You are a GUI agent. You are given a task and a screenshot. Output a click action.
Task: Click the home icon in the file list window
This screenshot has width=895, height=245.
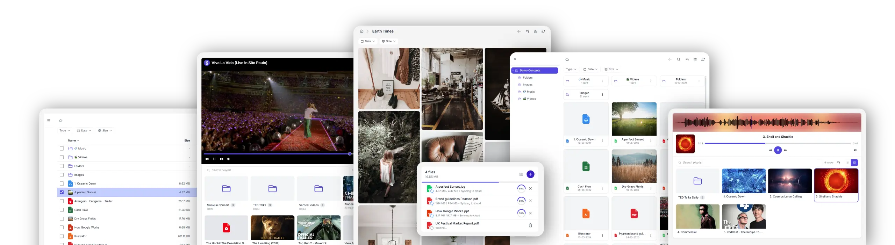pyautogui.click(x=60, y=121)
